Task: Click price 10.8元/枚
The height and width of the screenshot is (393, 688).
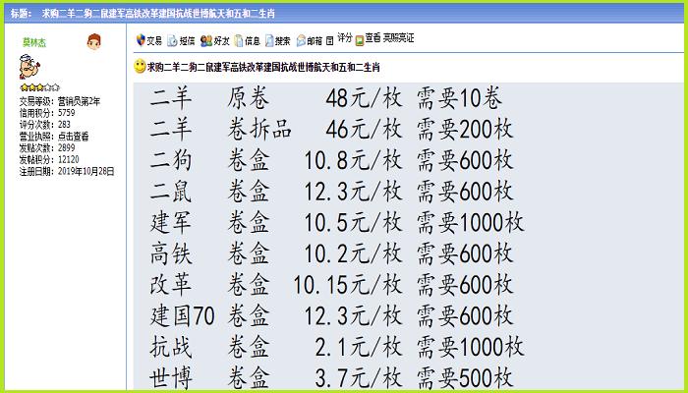Action: pyautogui.click(x=353, y=160)
